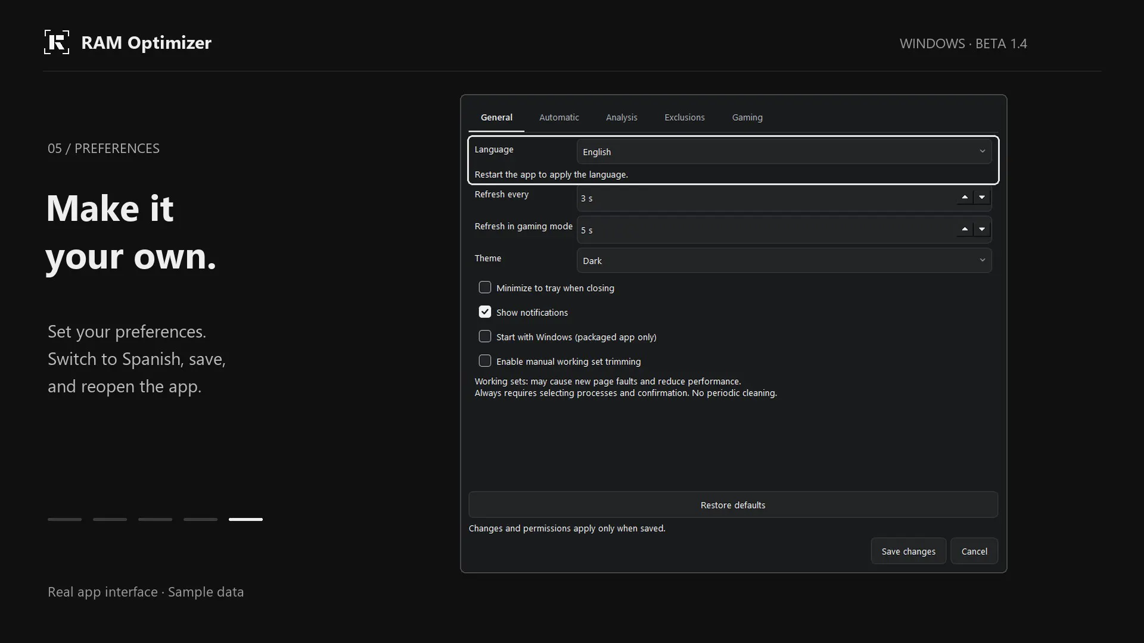The height and width of the screenshot is (643, 1144).
Task: Decrease Refresh in gaming mode value
Action: pos(982,230)
